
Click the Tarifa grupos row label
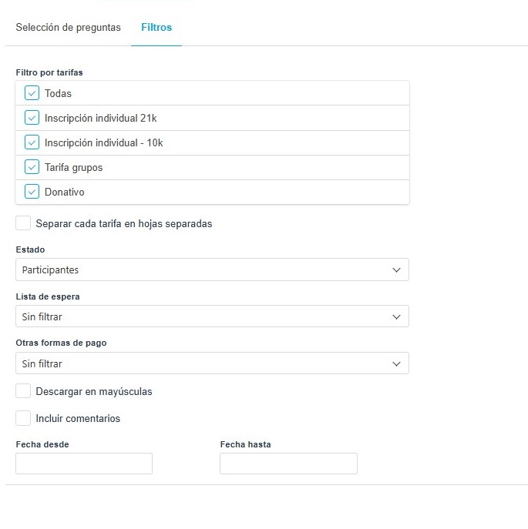73,167
